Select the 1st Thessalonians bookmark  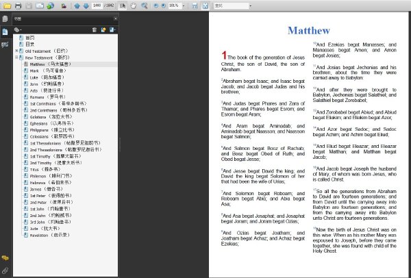coord(65,143)
